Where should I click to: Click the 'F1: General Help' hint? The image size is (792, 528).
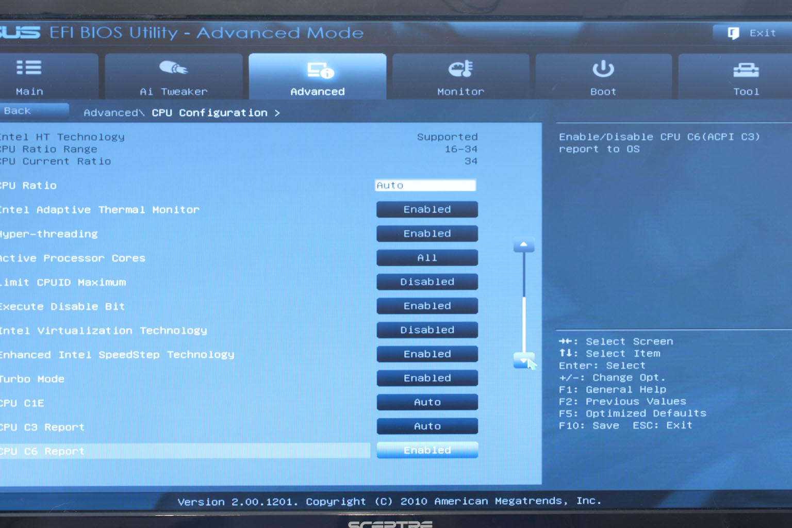coord(613,390)
